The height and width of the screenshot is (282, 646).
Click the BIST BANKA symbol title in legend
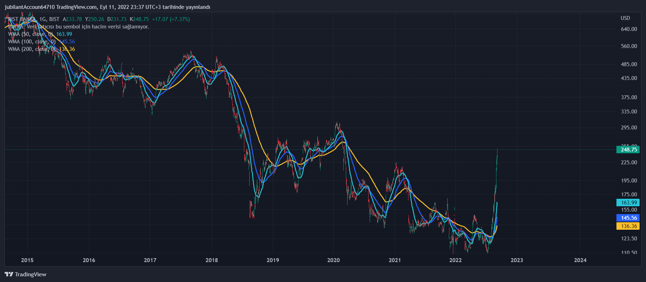22,19
